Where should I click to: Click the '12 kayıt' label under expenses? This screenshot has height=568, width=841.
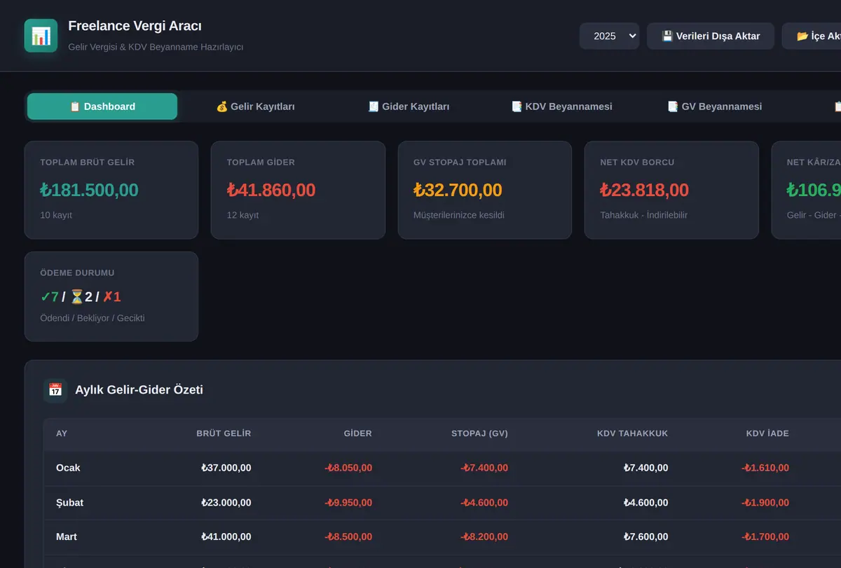tap(242, 215)
